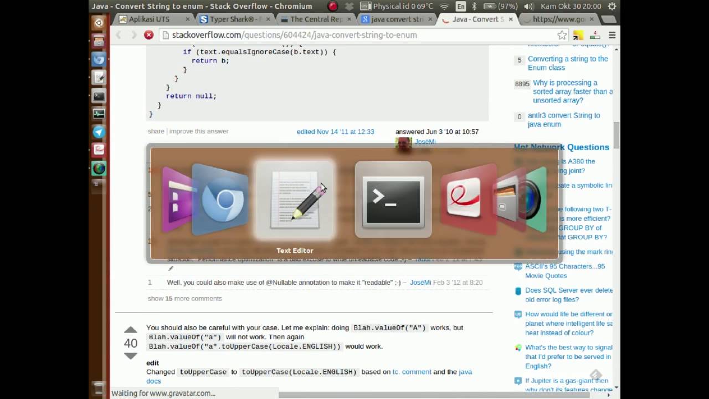The width and height of the screenshot is (709, 399).
Task: Launch Text Editor from the launcher
Action: click(x=99, y=78)
